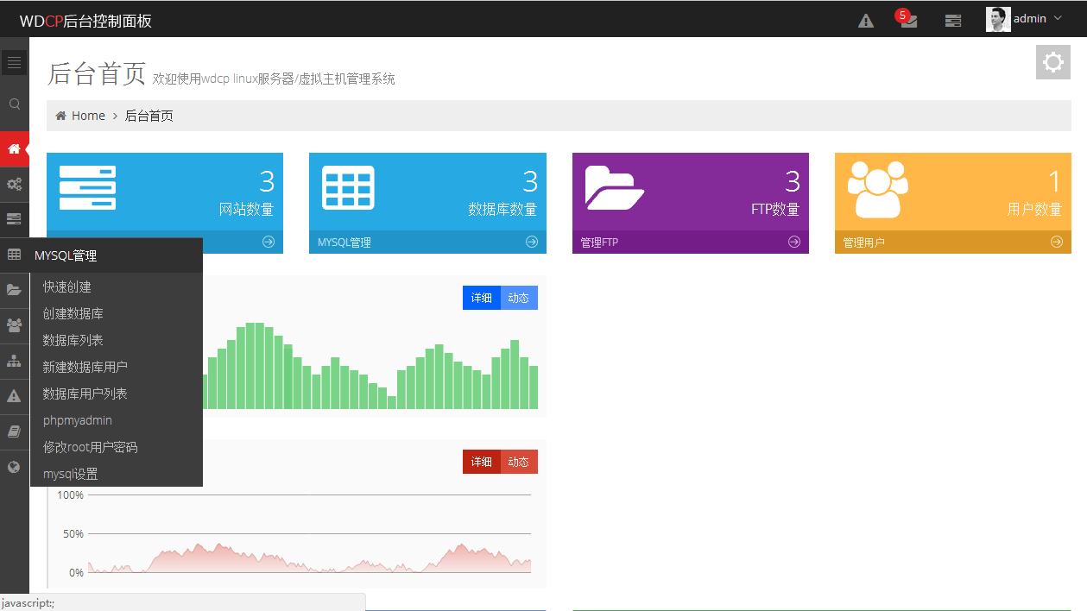Click the server tasks icon in top bar
Screen dimensions: 1087x611
[953, 21]
